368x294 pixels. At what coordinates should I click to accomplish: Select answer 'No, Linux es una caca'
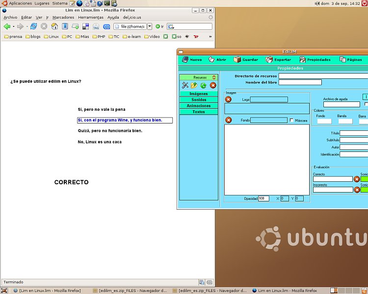pos(100,142)
